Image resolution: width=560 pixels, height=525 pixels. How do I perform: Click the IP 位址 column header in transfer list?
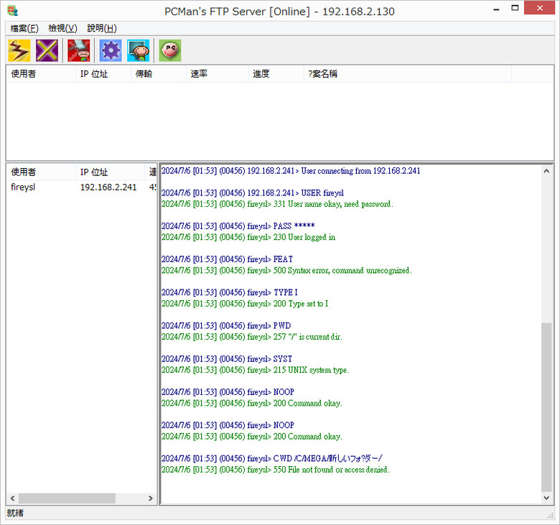(x=103, y=74)
